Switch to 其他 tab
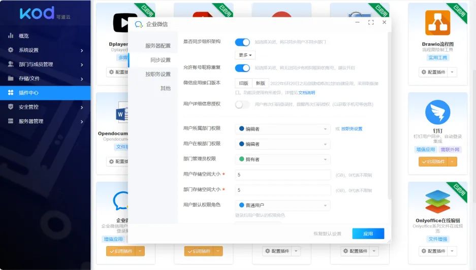476x270 pixels. [x=153, y=88]
